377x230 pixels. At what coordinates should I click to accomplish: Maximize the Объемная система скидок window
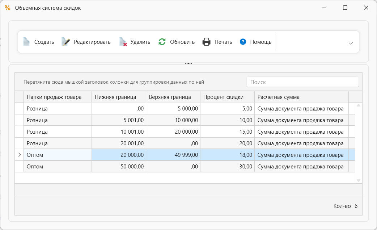pos(345,8)
